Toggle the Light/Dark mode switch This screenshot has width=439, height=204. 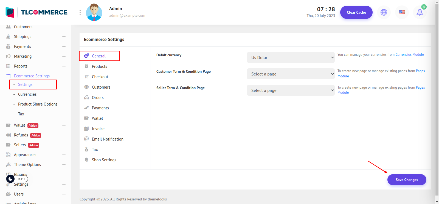(17, 179)
